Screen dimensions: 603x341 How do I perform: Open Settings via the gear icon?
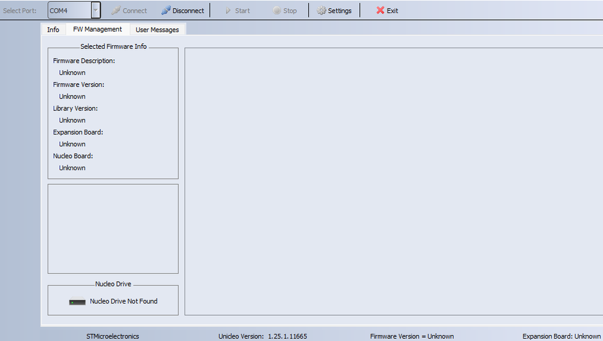pos(322,11)
